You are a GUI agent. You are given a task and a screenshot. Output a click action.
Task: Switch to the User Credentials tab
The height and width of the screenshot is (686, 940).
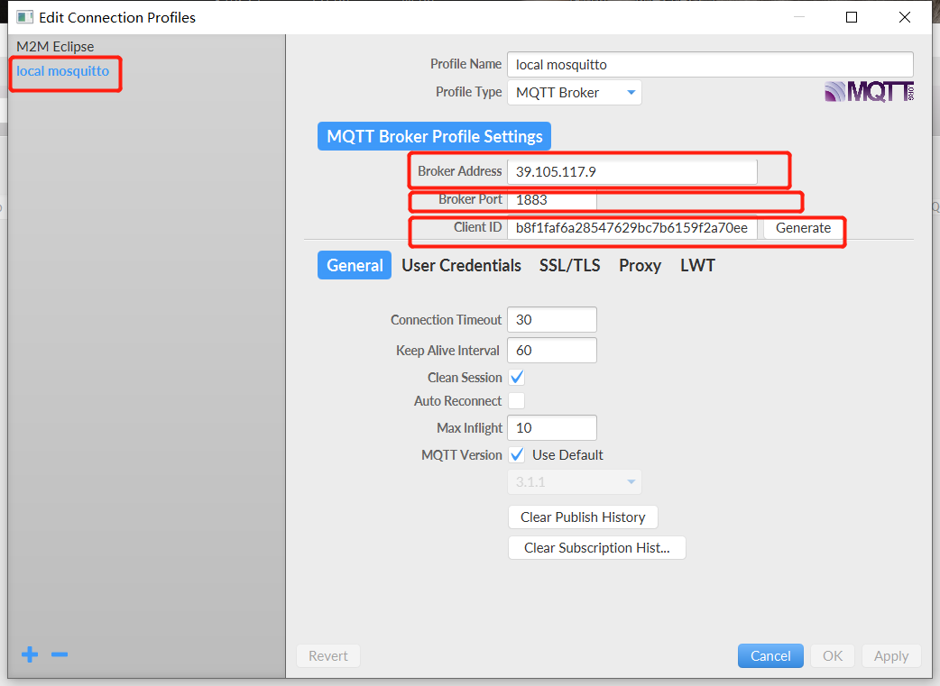[461, 265]
